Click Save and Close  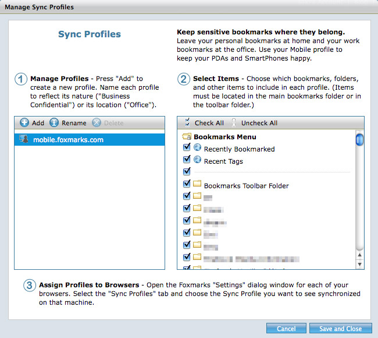[x=341, y=329]
